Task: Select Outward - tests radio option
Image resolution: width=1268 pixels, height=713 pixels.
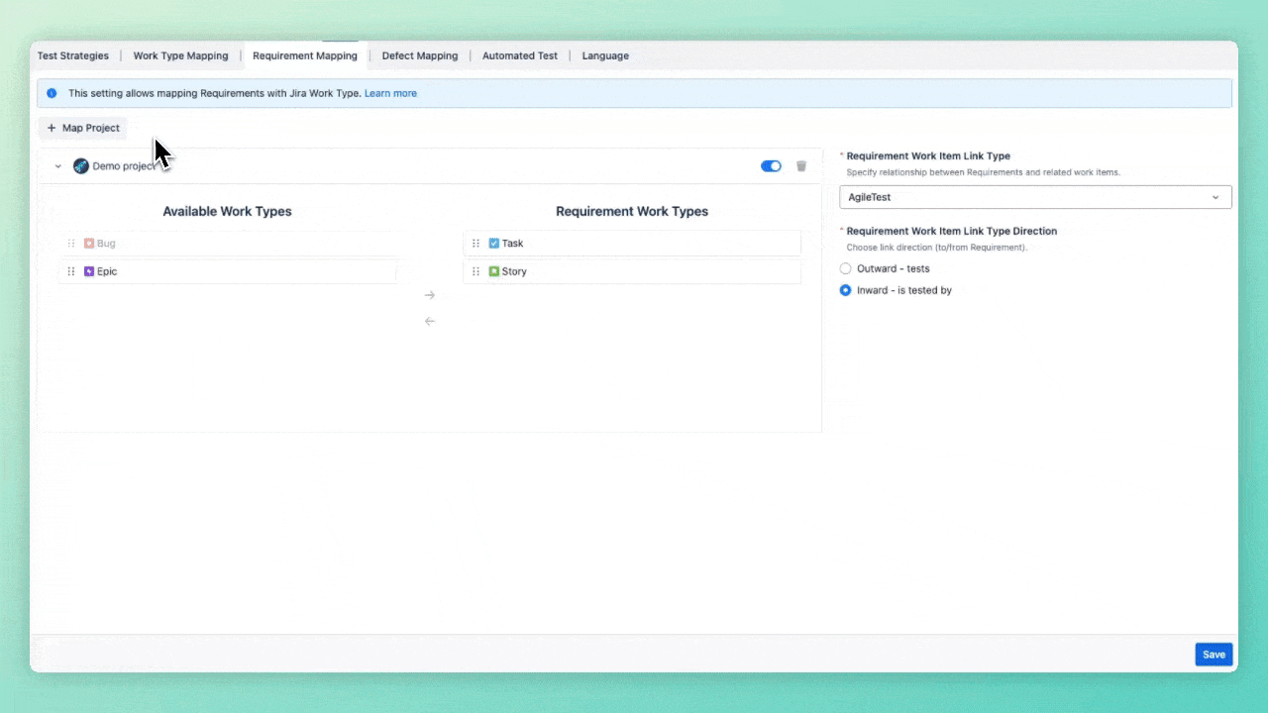Action: tap(845, 268)
